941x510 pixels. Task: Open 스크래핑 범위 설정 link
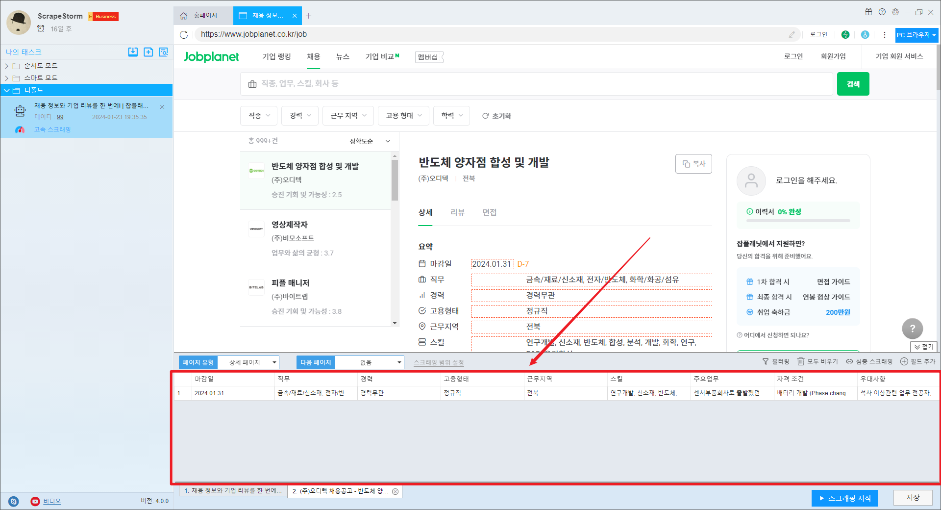[439, 363]
